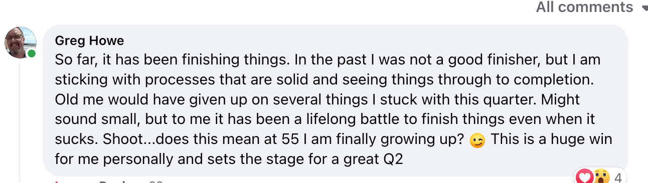Click the small red icon below the comment
This screenshot has width=648, height=183.
(57, 181)
